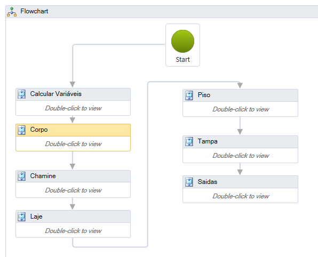Select the Calcular Variáveis title bar
Screen dimensions: 318x257
(73, 94)
